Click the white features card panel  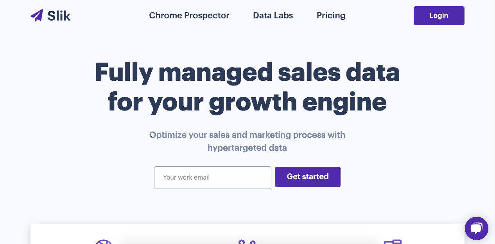(247, 234)
